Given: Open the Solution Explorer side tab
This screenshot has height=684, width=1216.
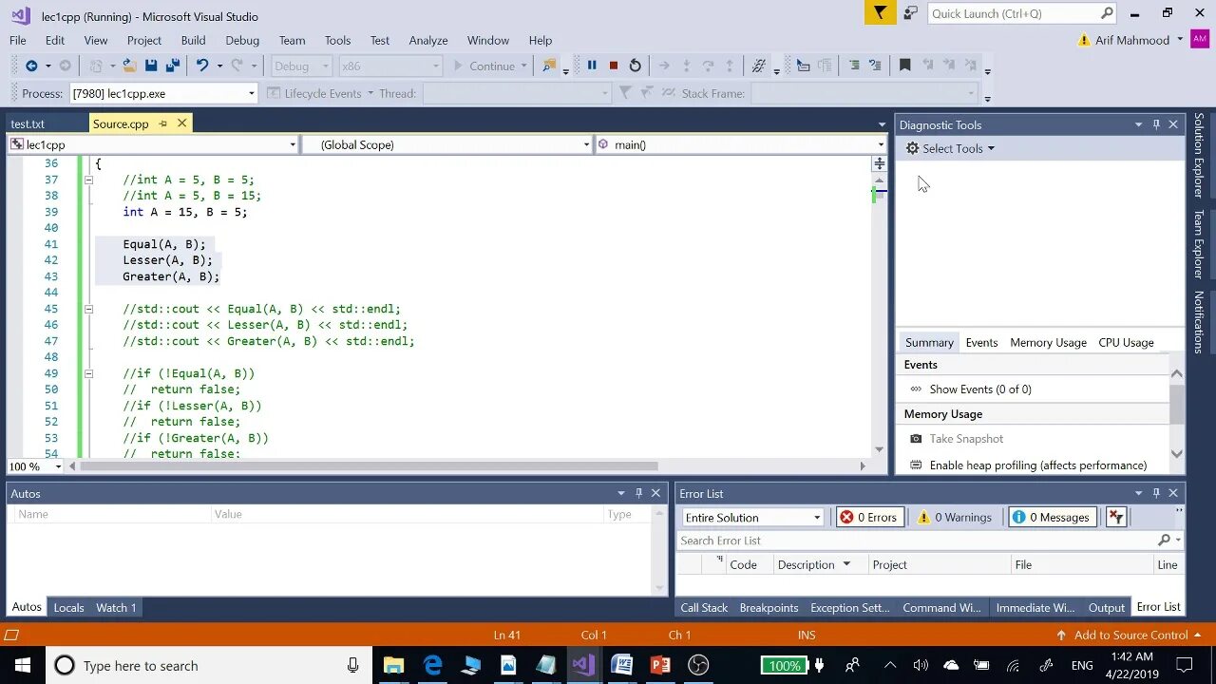Looking at the screenshot, I should pyautogui.click(x=1199, y=156).
